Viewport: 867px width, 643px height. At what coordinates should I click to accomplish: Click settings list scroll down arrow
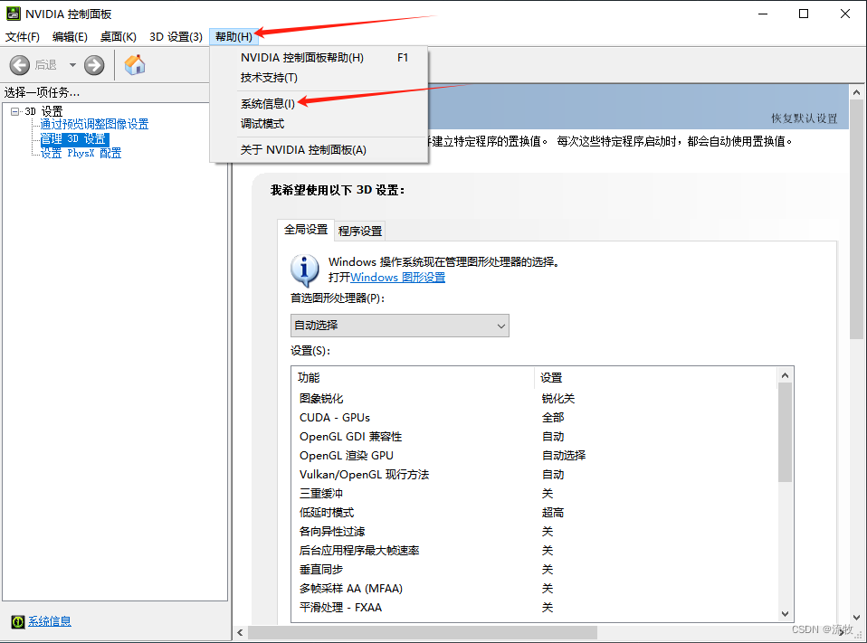785,614
